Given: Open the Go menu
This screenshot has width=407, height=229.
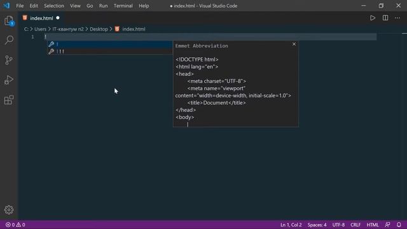Looking at the screenshot, I should click(x=90, y=6).
